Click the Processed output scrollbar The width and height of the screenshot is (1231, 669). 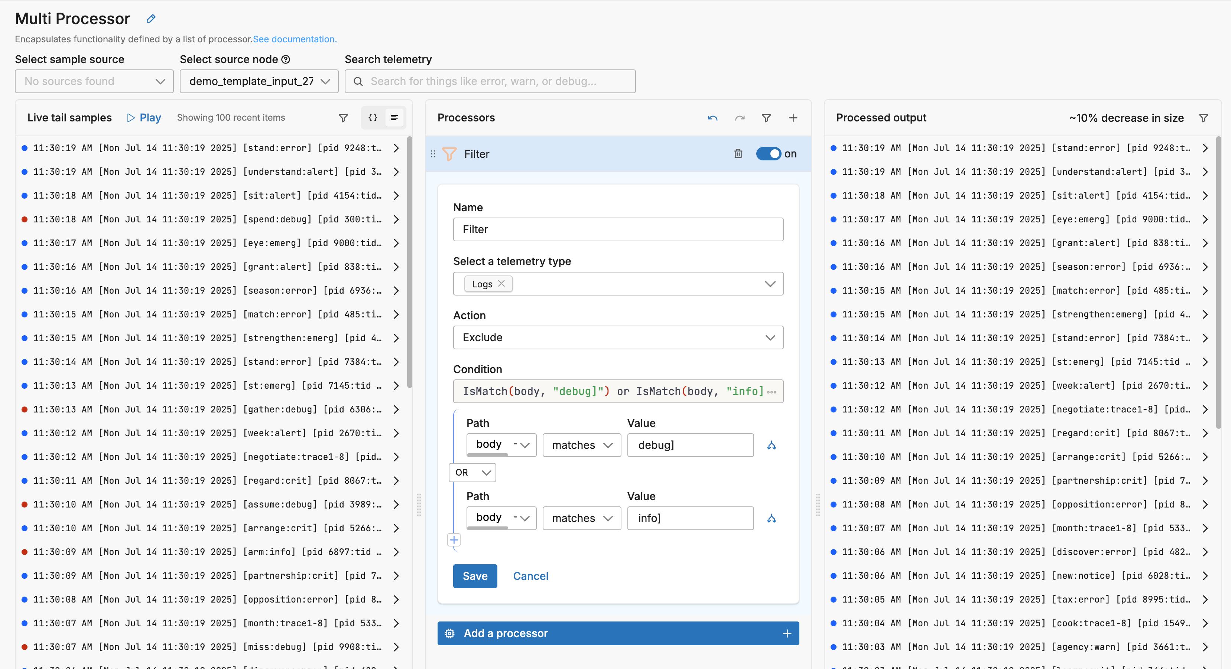click(1218, 283)
